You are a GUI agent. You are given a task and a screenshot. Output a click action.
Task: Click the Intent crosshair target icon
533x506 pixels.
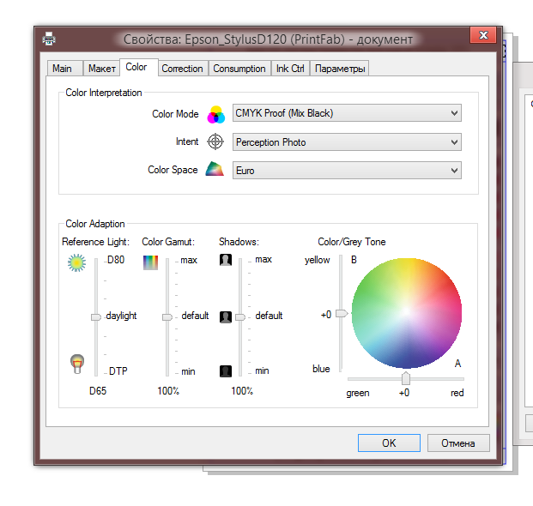coord(215,142)
